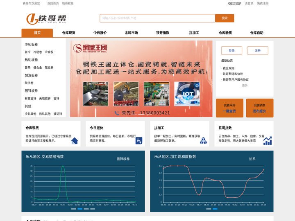Click the 登录 button in the side panel
295x221 pixels.
click(231, 51)
